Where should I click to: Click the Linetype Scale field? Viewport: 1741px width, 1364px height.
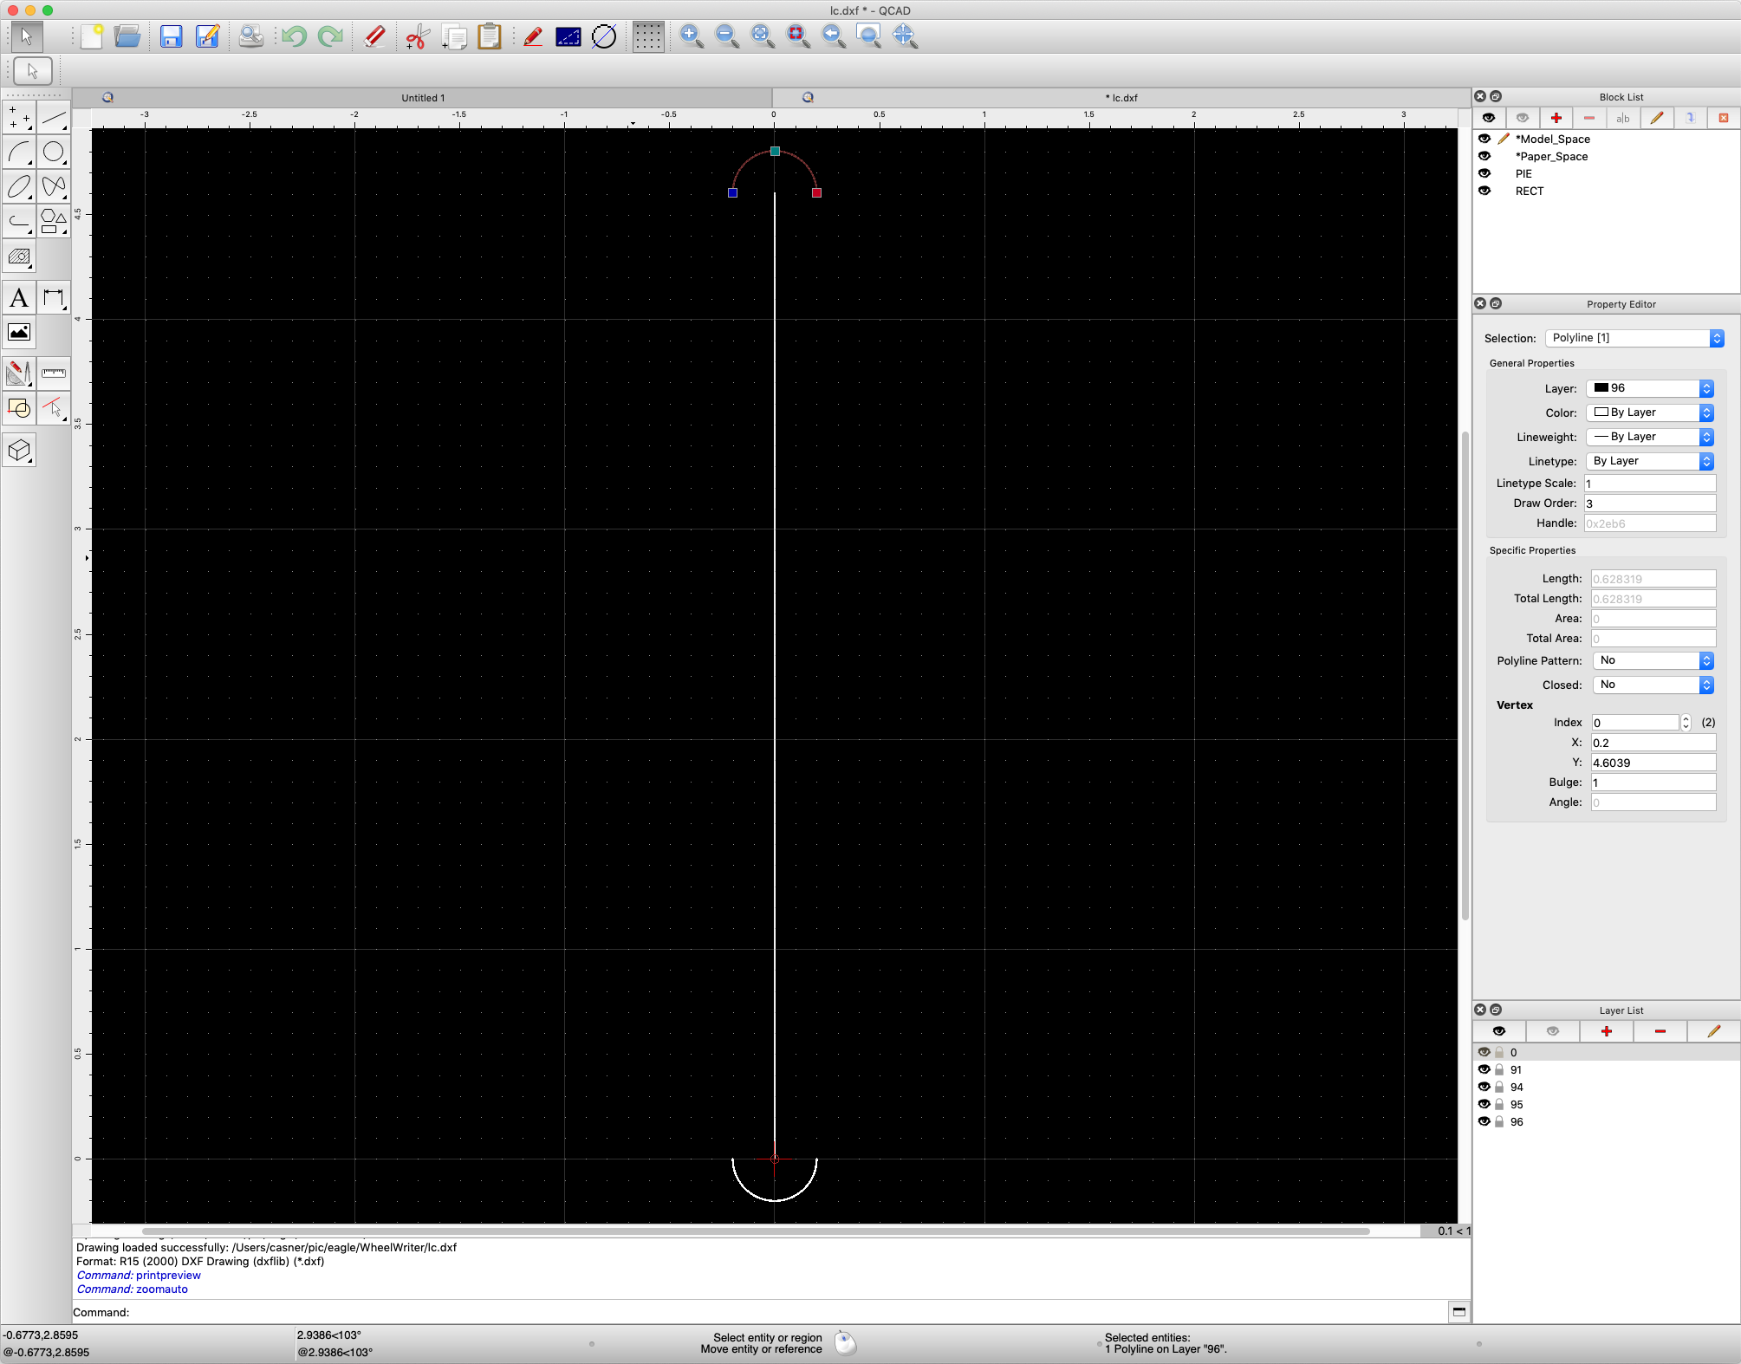1650,484
